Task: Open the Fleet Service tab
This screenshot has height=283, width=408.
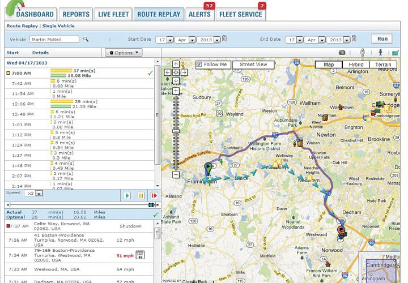Action: coord(241,14)
